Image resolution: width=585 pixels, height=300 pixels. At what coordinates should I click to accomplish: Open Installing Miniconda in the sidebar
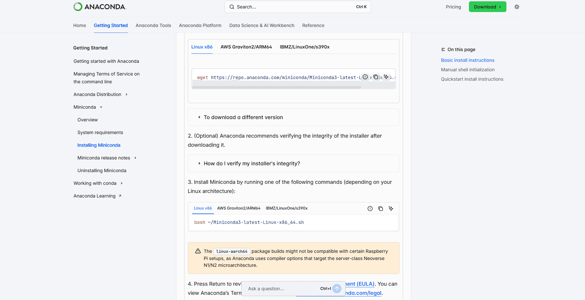coord(99,145)
